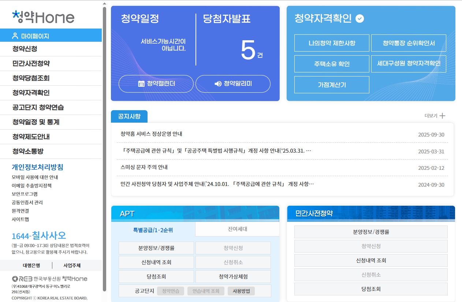Go to 청약당첨조회 in the sidebar
The height and width of the screenshot is (302, 462).
(51, 78)
